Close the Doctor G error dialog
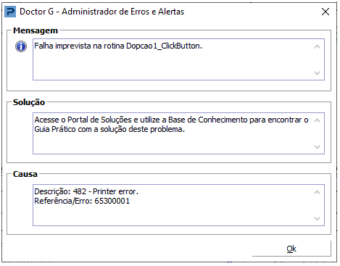The width and height of the screenshot is (340, 266). tap(326, 12)
